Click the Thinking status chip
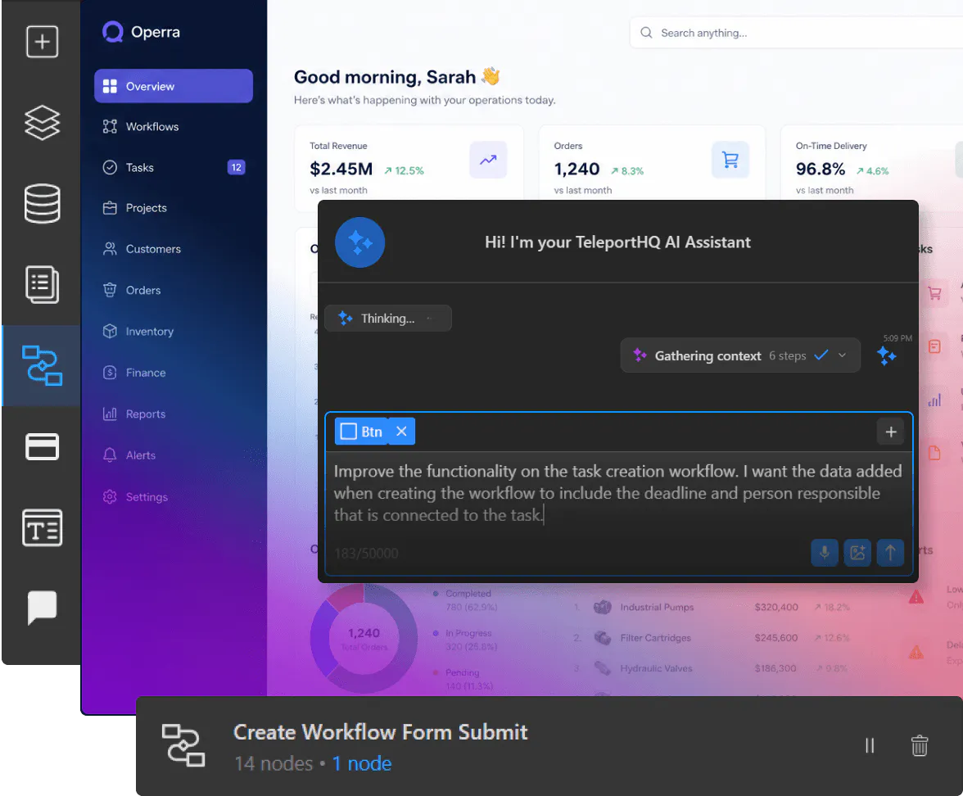 (388, 318)
